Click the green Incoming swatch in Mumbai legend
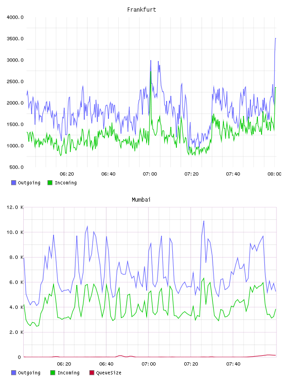 [x=53, y=373]
